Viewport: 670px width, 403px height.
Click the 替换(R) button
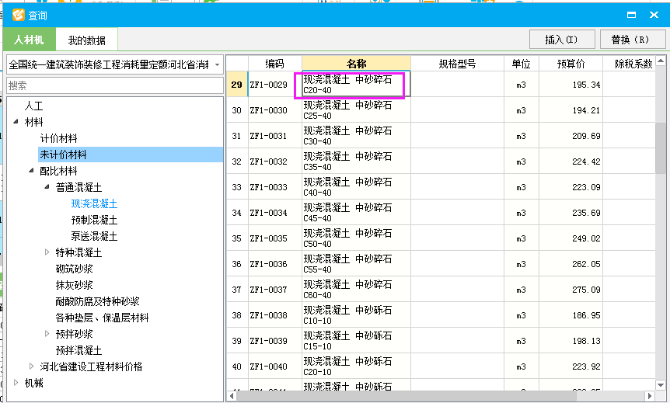(x=630, y=40)
